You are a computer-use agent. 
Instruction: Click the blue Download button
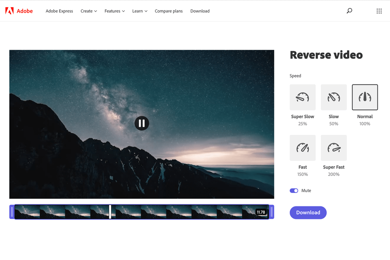[x=308, y=212]
